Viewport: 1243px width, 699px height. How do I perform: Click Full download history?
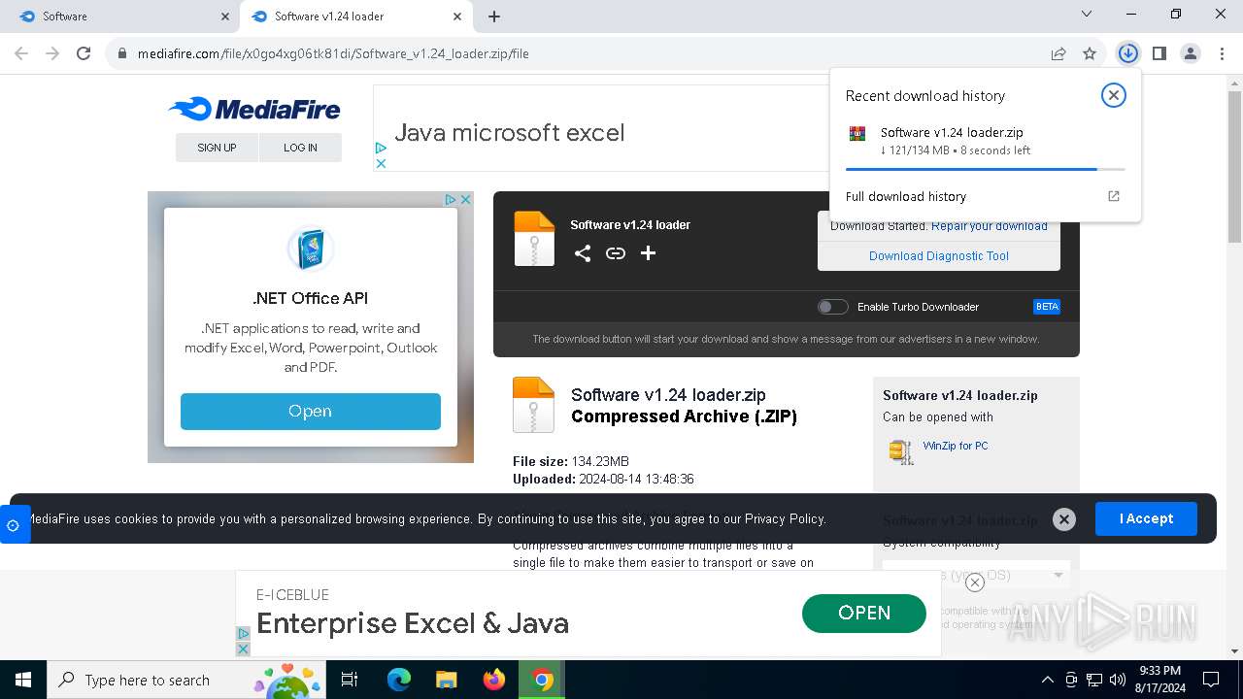pyautogui.click(x=906, y=196)
